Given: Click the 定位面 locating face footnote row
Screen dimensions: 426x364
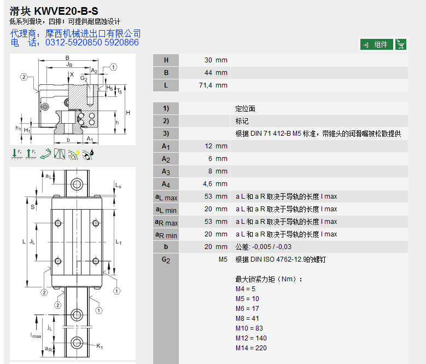Looking at the screenshot, I should click(x=280, y=108).
